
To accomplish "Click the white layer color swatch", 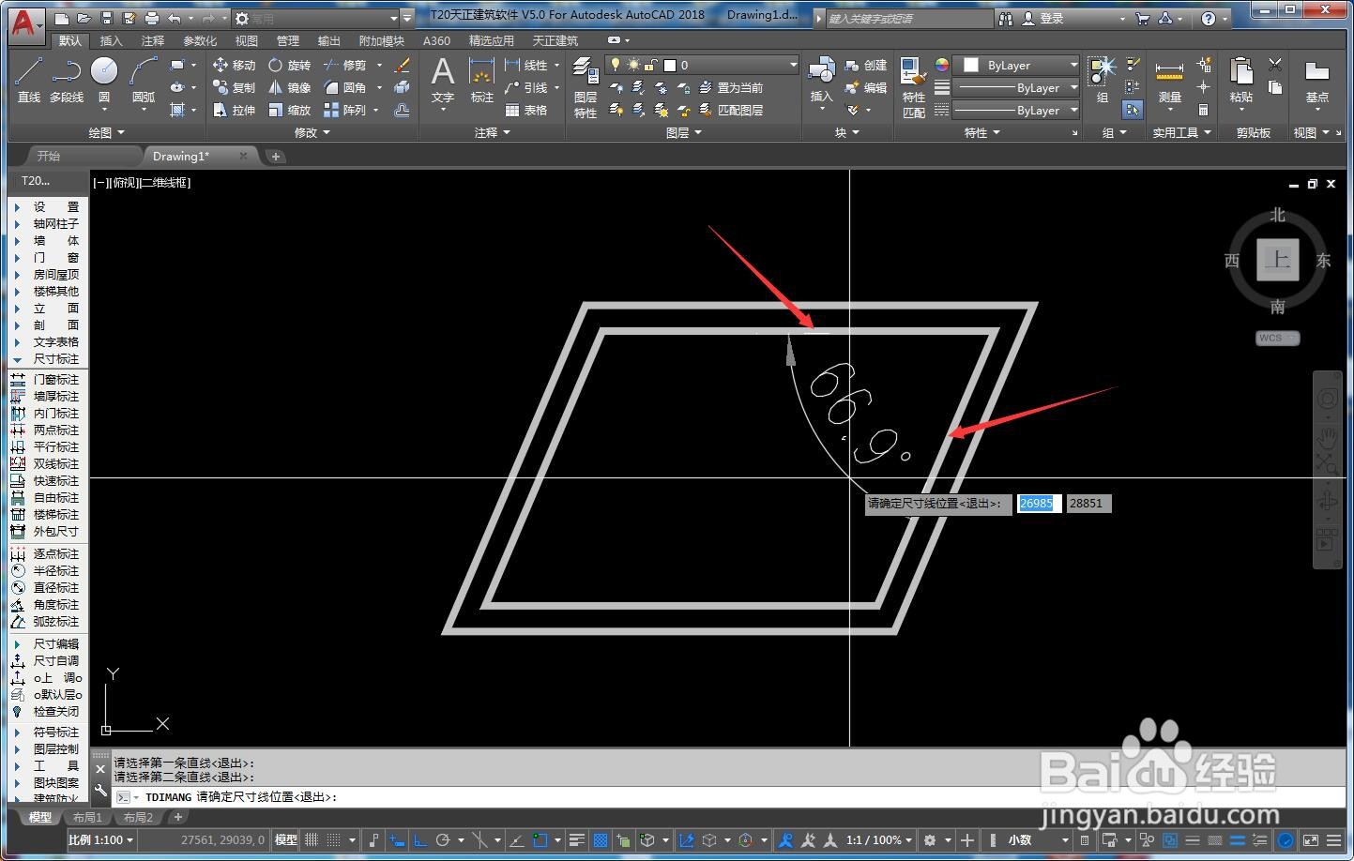I will [x=670, y=65].
